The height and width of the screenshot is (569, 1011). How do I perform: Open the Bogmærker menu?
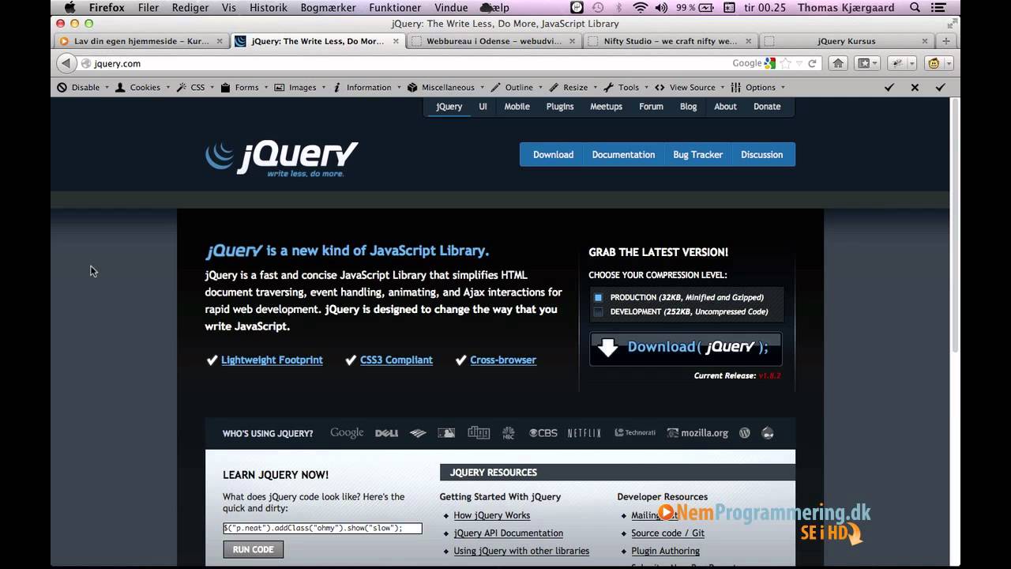pos(329,8)
